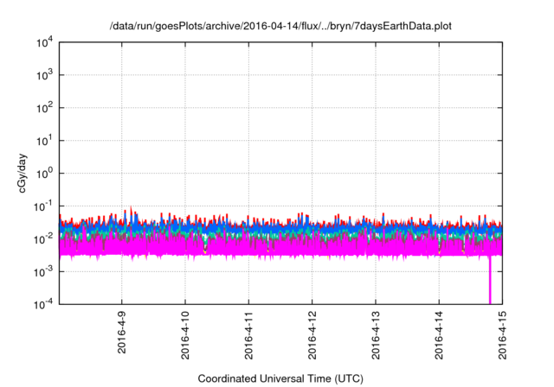Click the 2016-4-12 date label

[312, 335]
